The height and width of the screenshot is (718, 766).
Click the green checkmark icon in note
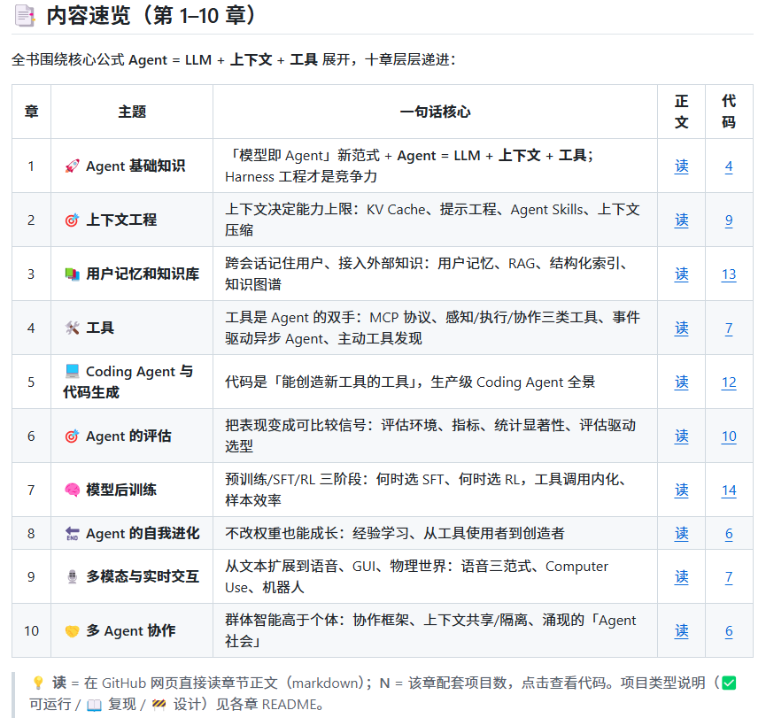(x=729, y=683)
